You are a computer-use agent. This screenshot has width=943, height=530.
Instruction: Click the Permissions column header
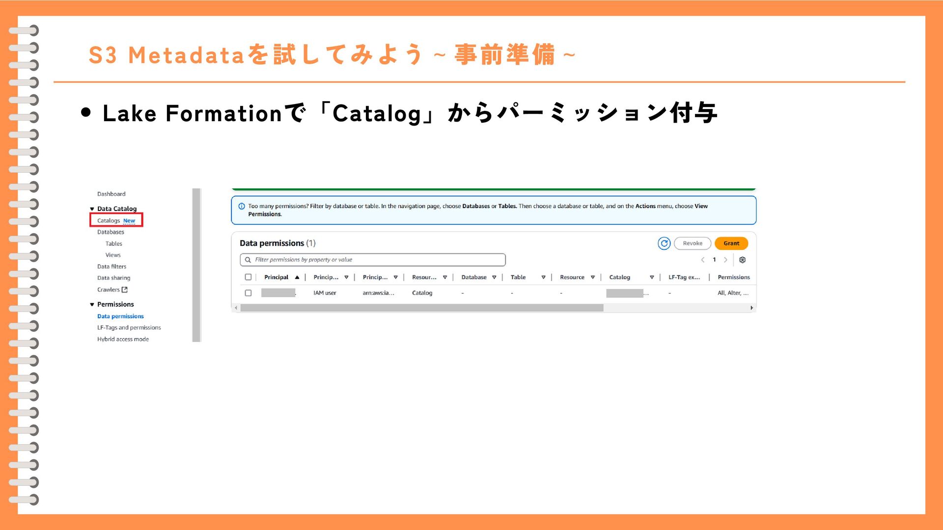(734, 277)
